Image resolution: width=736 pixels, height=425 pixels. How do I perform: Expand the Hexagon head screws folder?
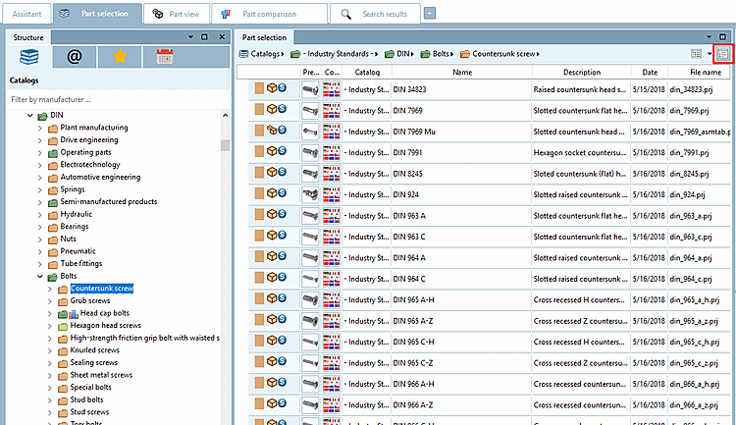(50, 326)
